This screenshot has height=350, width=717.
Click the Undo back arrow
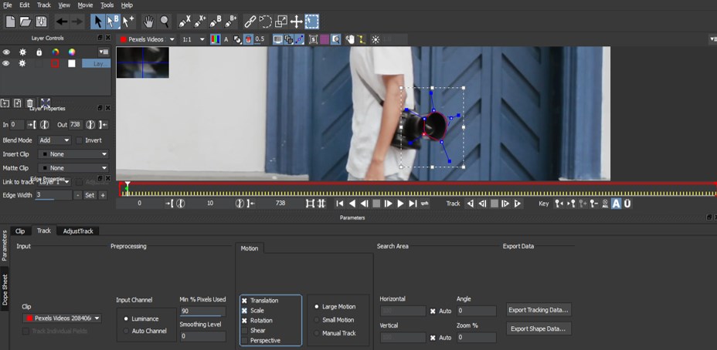point(62,22)
